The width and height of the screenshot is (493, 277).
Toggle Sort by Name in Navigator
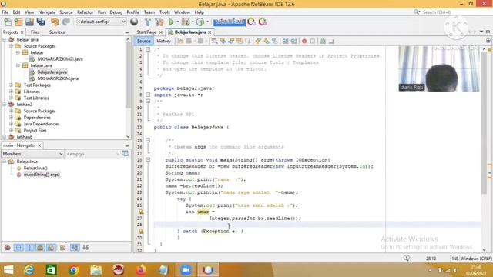click(x=75, y=248)
